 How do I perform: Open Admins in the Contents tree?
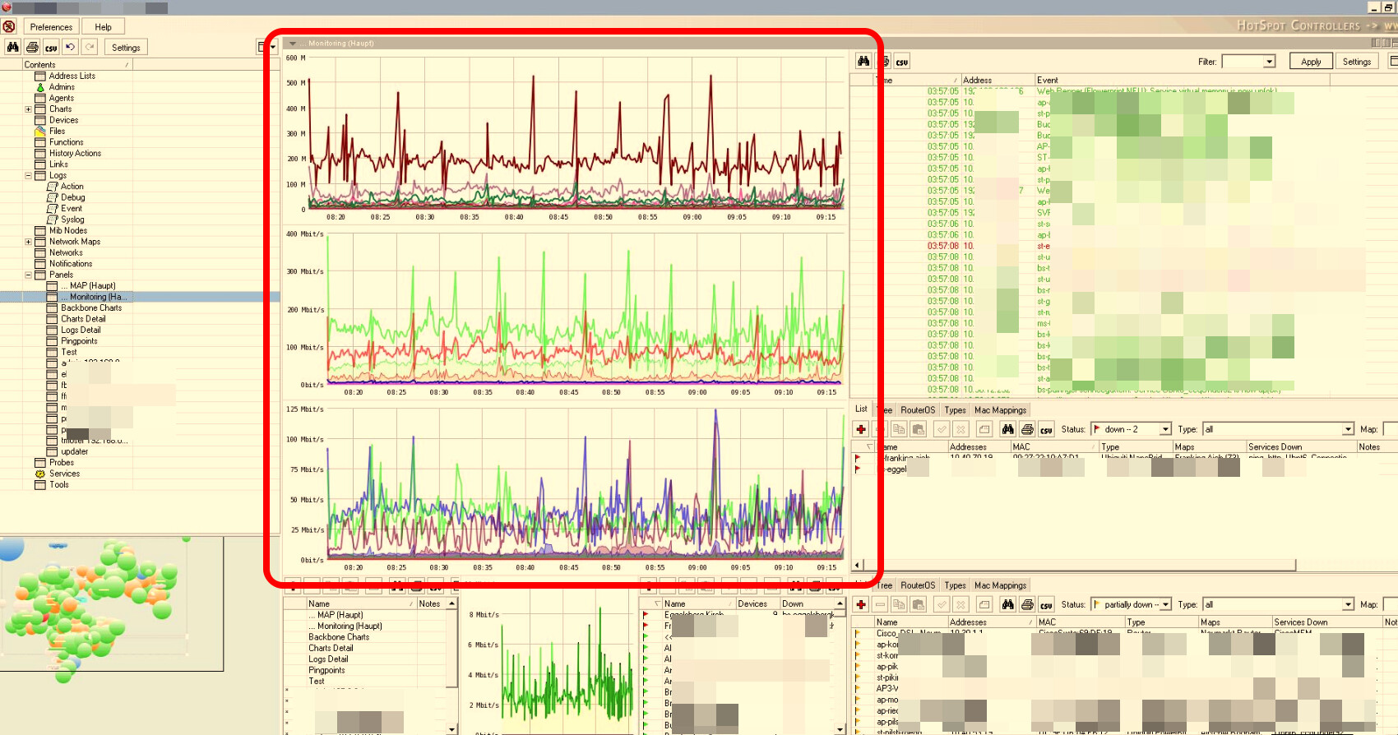click(x=62, y=87)
